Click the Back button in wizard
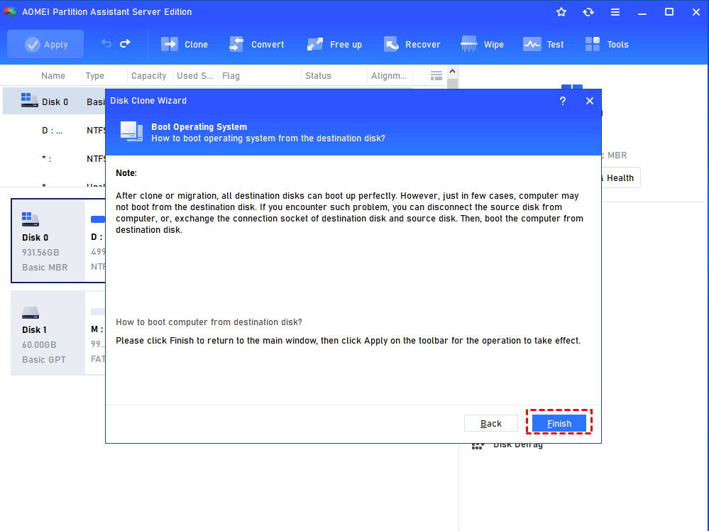The height and width of the screenshot is (531, 709). point(490,423)
